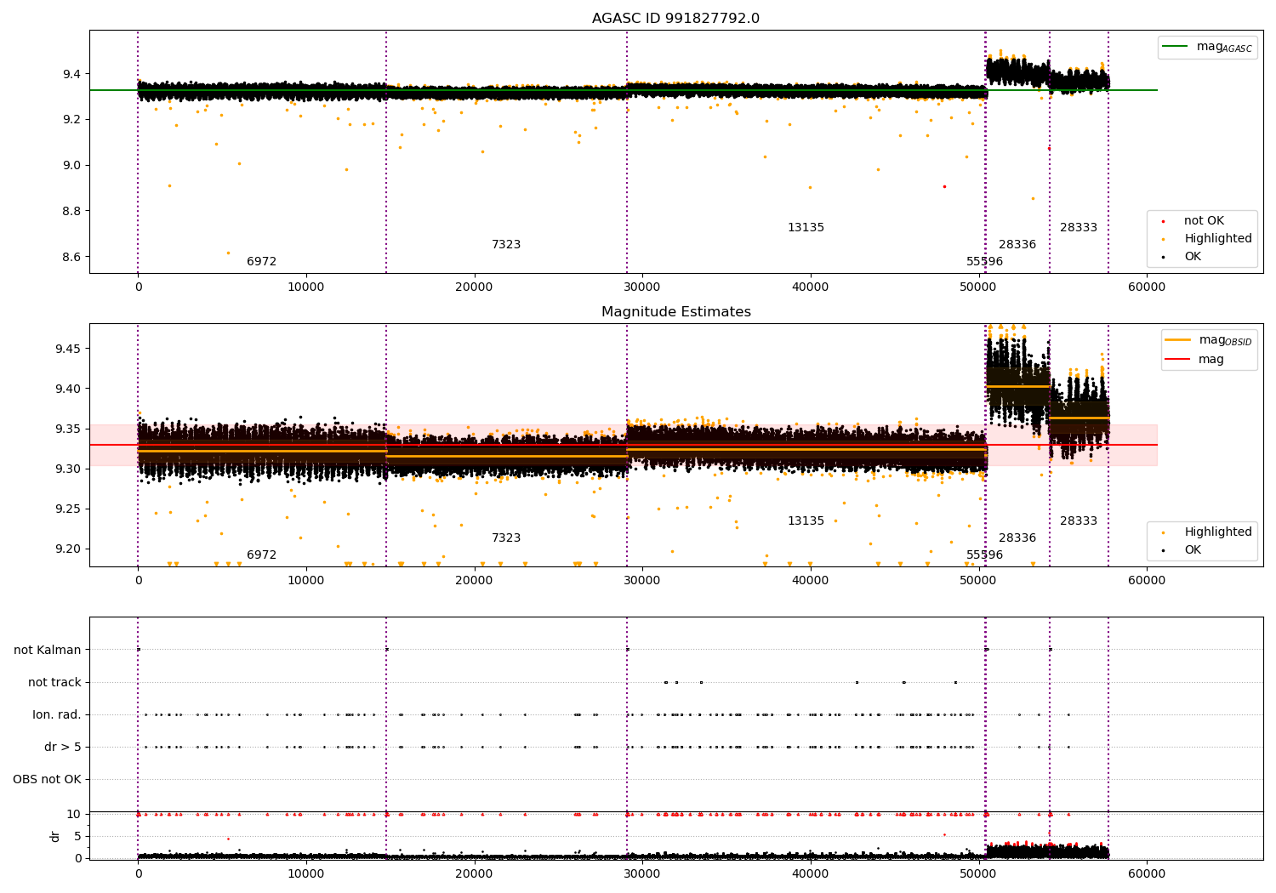This screenshot has width=1276, height=893.
Task: Click the 'not Kalman' row label
Action: tap(48, 651)
